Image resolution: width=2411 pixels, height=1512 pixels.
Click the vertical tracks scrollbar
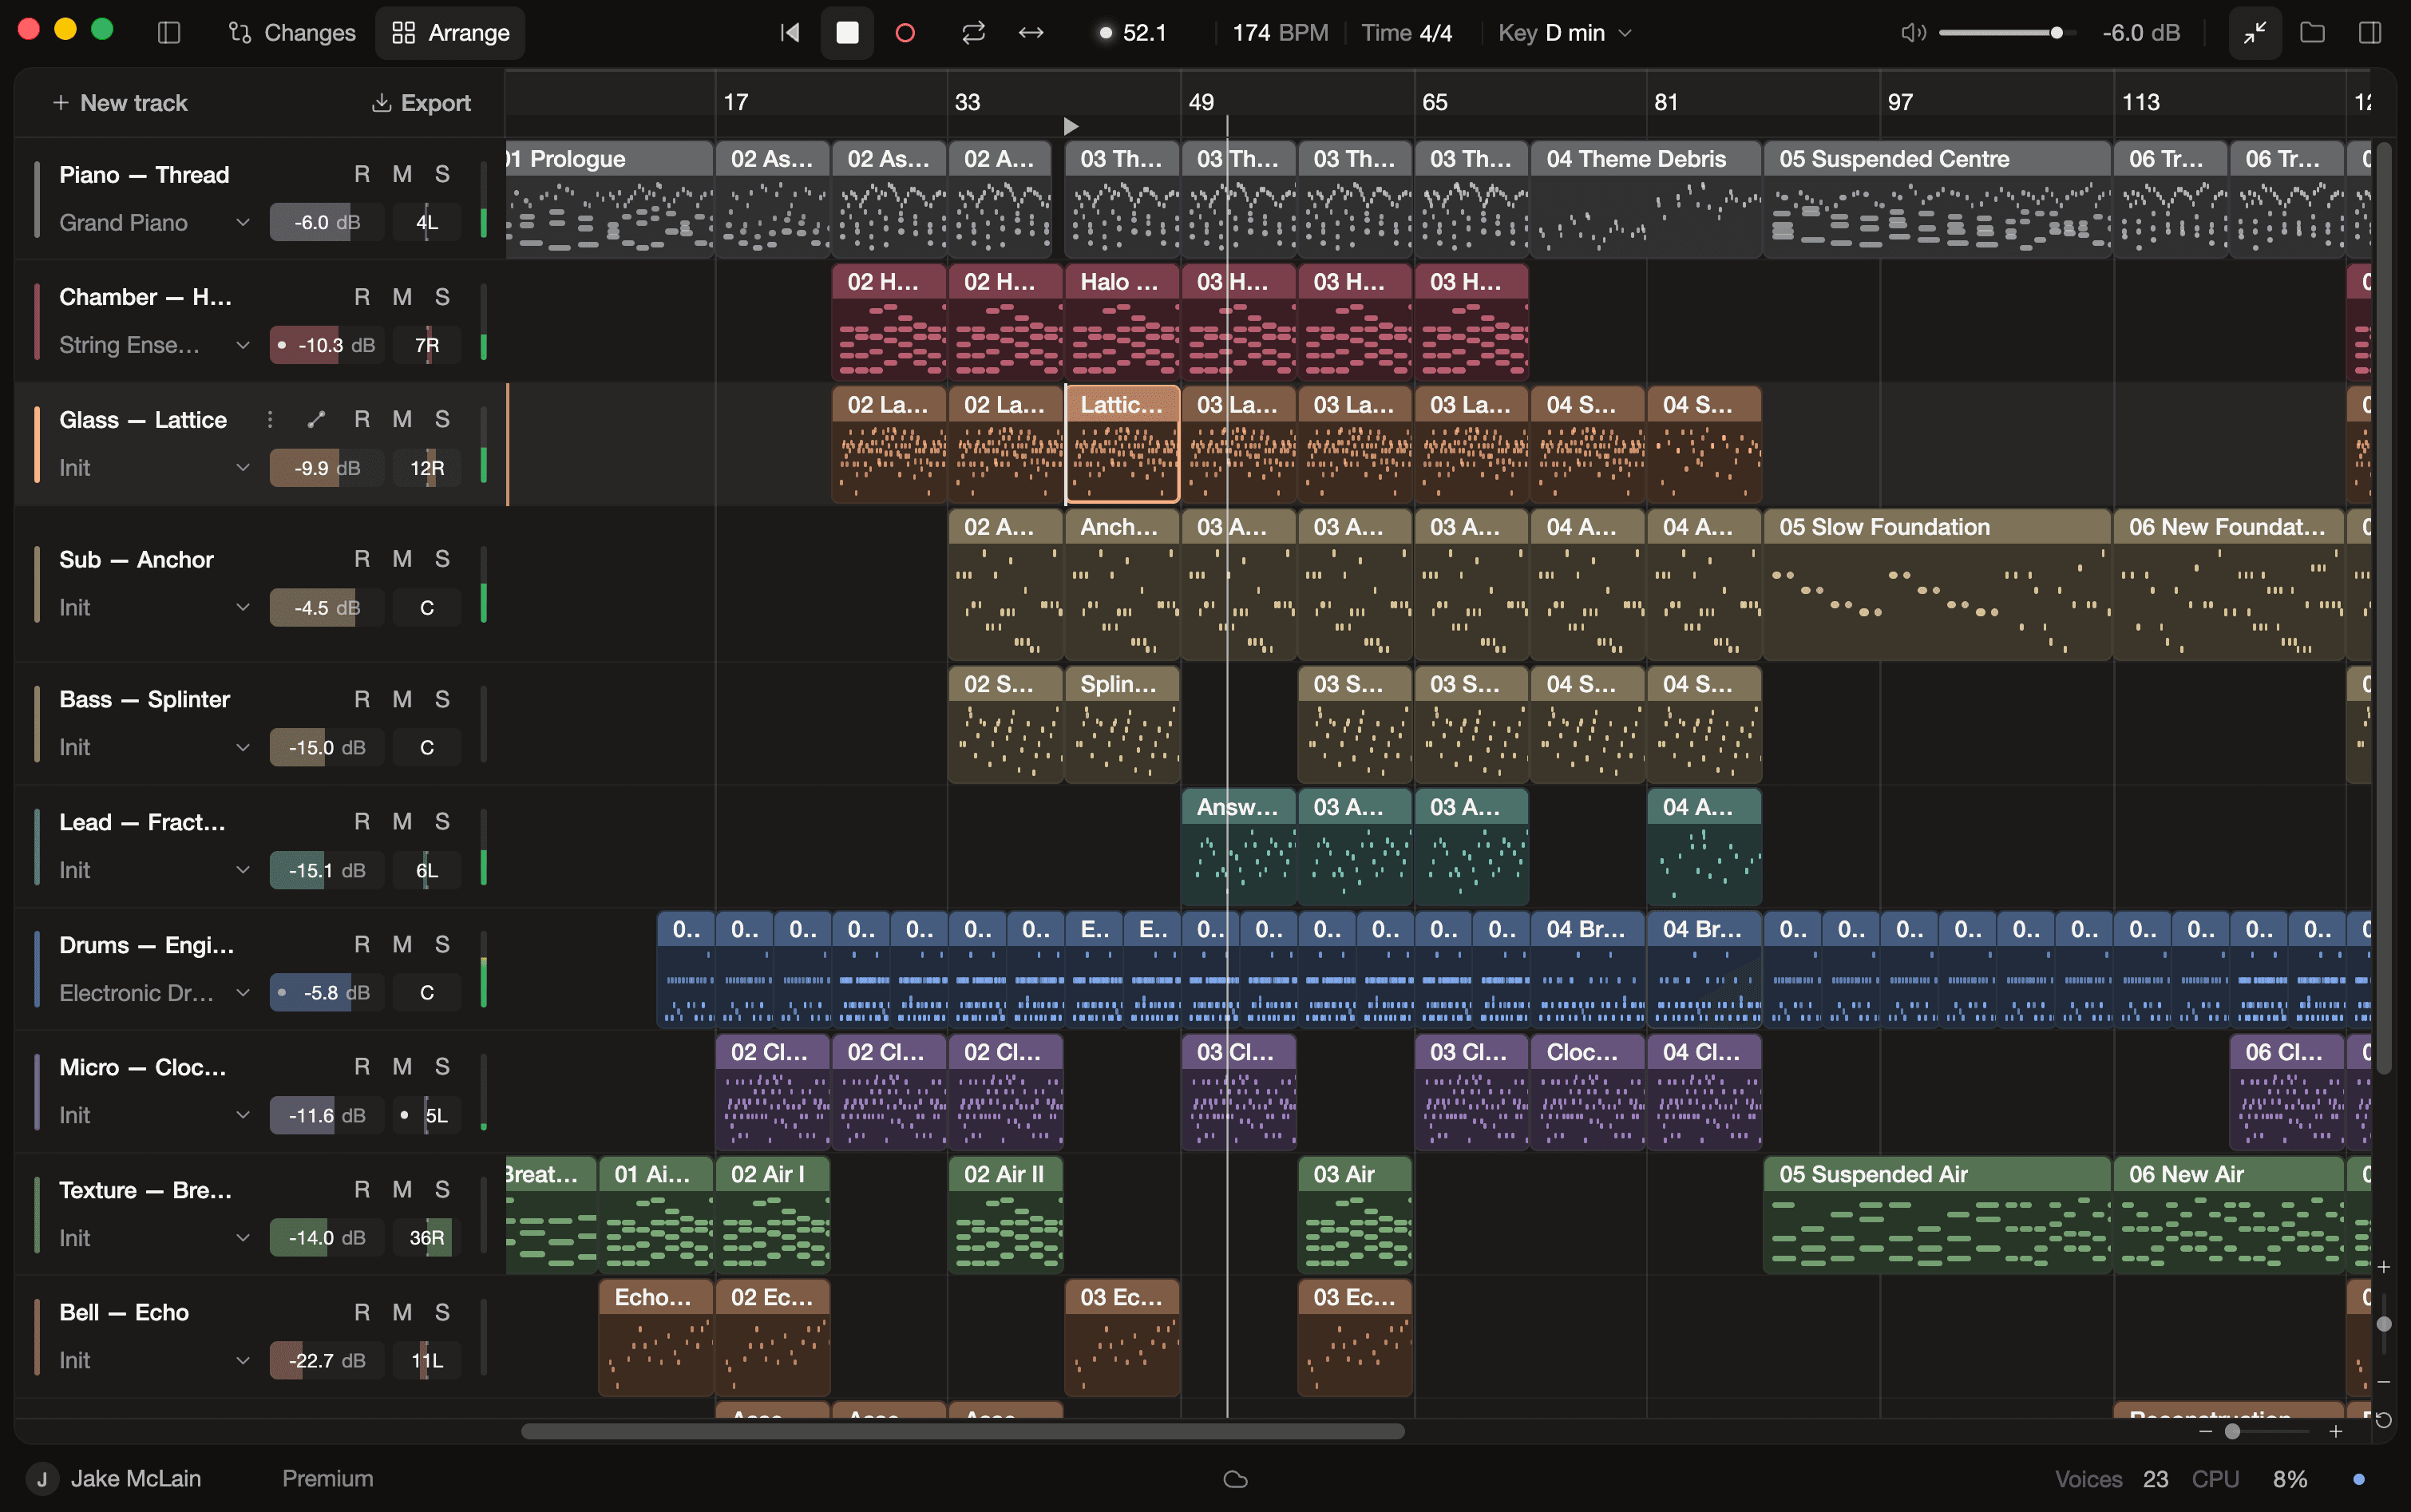tap(2384, 608)
